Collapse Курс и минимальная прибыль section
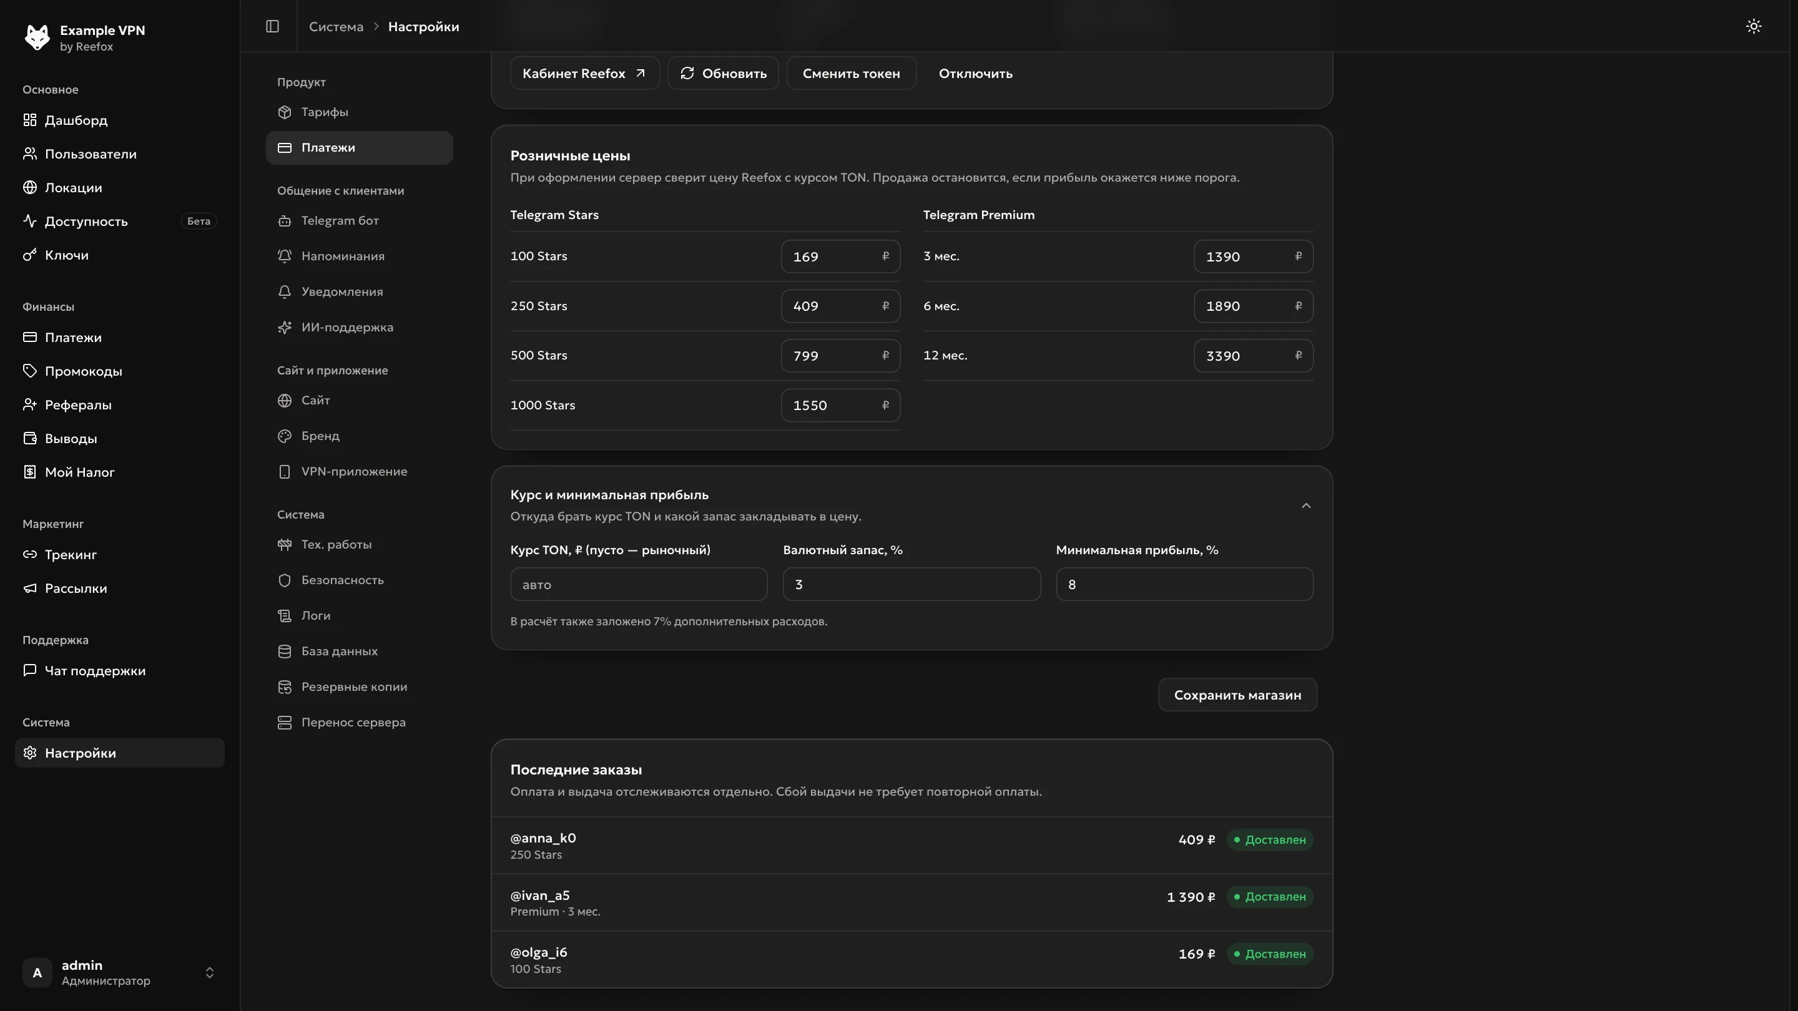Screen dimensions: 1798x1011 [x=1306, y=506]
